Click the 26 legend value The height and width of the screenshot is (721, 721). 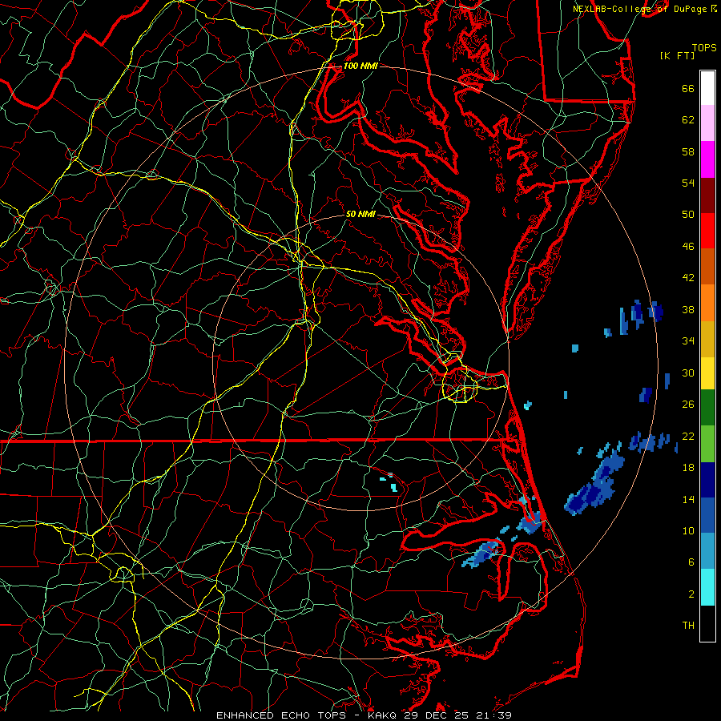click(x=688, y=405)
